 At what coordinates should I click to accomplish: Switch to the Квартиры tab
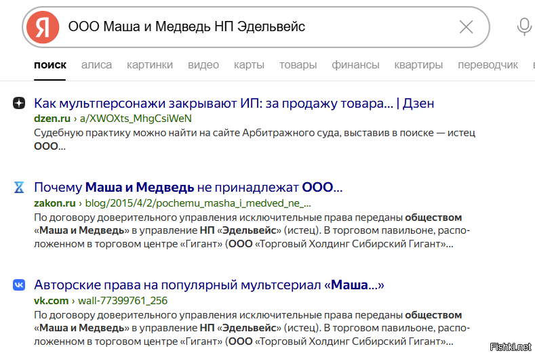[x=418, y=65]
